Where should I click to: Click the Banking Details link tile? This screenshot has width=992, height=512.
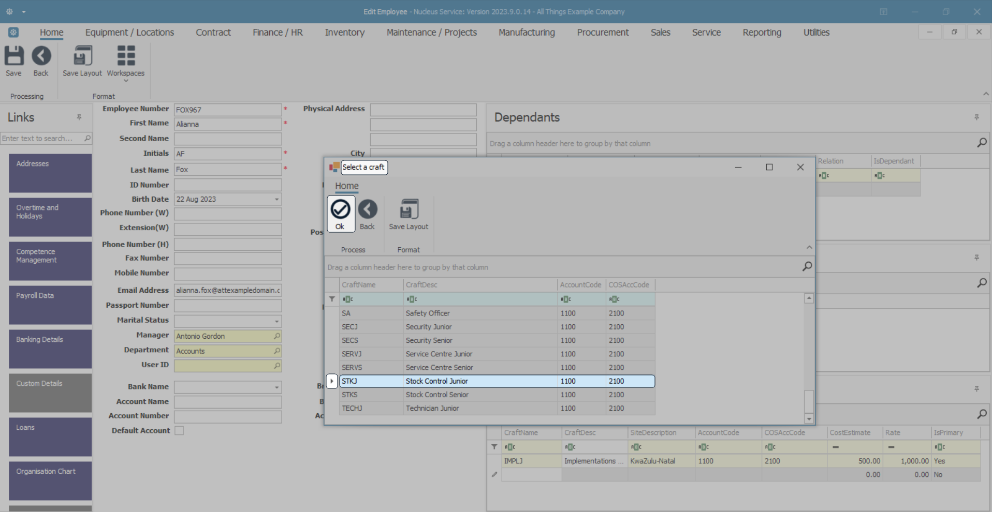(x=50, y=349)
